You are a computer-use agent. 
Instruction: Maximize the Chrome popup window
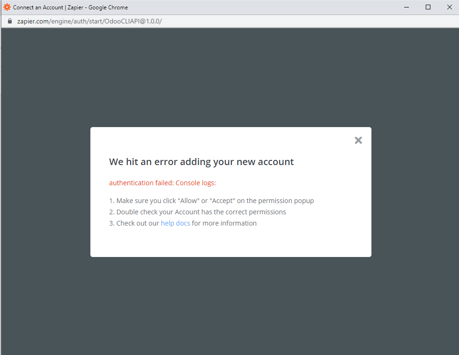point(428,7)
